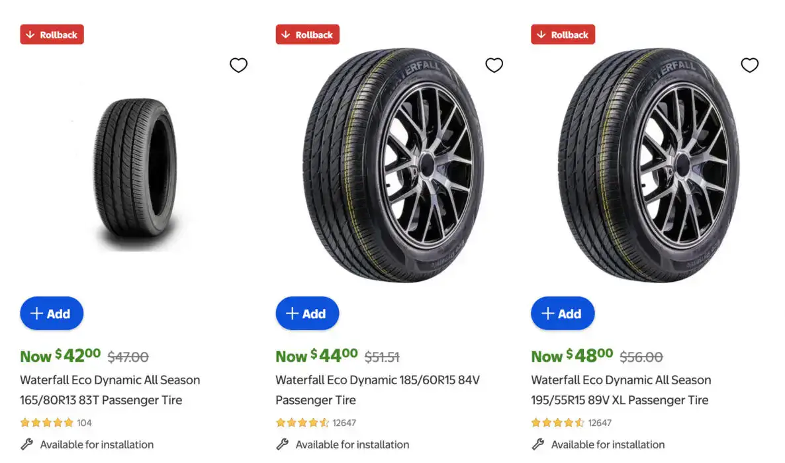Viewport: 785px width, 463px height.
Task: Add the $44.00 Waterfall tire to cart
Action: click(x=307, y=314)
